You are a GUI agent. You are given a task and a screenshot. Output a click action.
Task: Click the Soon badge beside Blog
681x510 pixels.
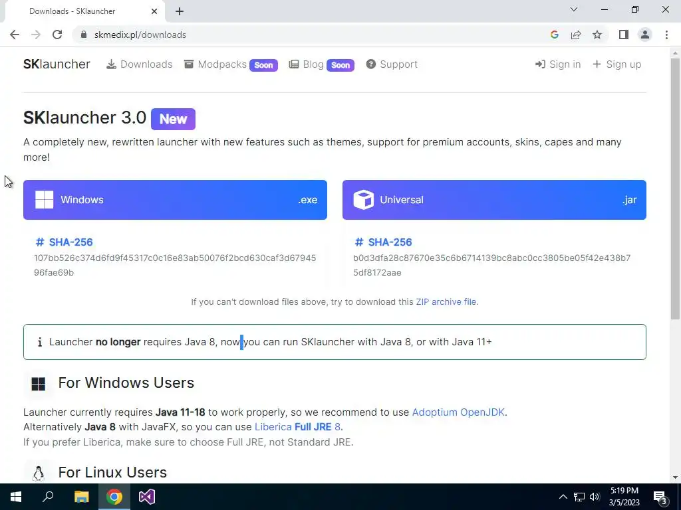pos(340,66)
